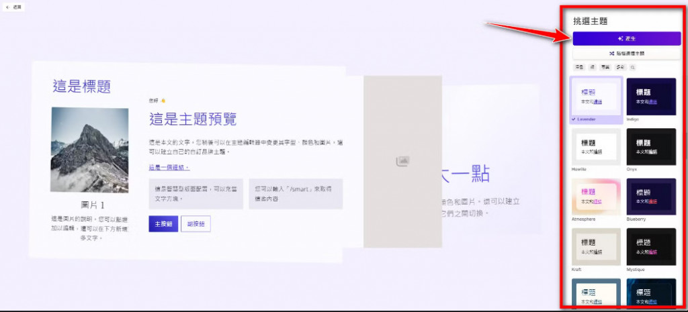Select the Onyx theme thumbnail

click(x=651, y=146)
